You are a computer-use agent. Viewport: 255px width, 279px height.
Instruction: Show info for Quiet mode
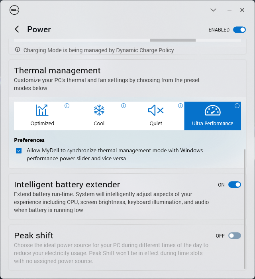tap(180, 106)
